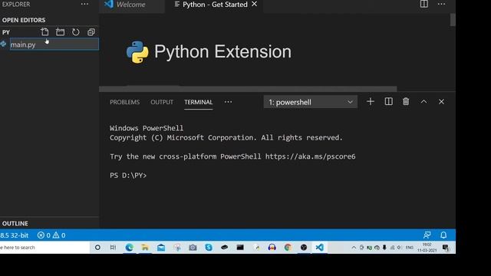Switch to the Welcome tab

[131, 5]
